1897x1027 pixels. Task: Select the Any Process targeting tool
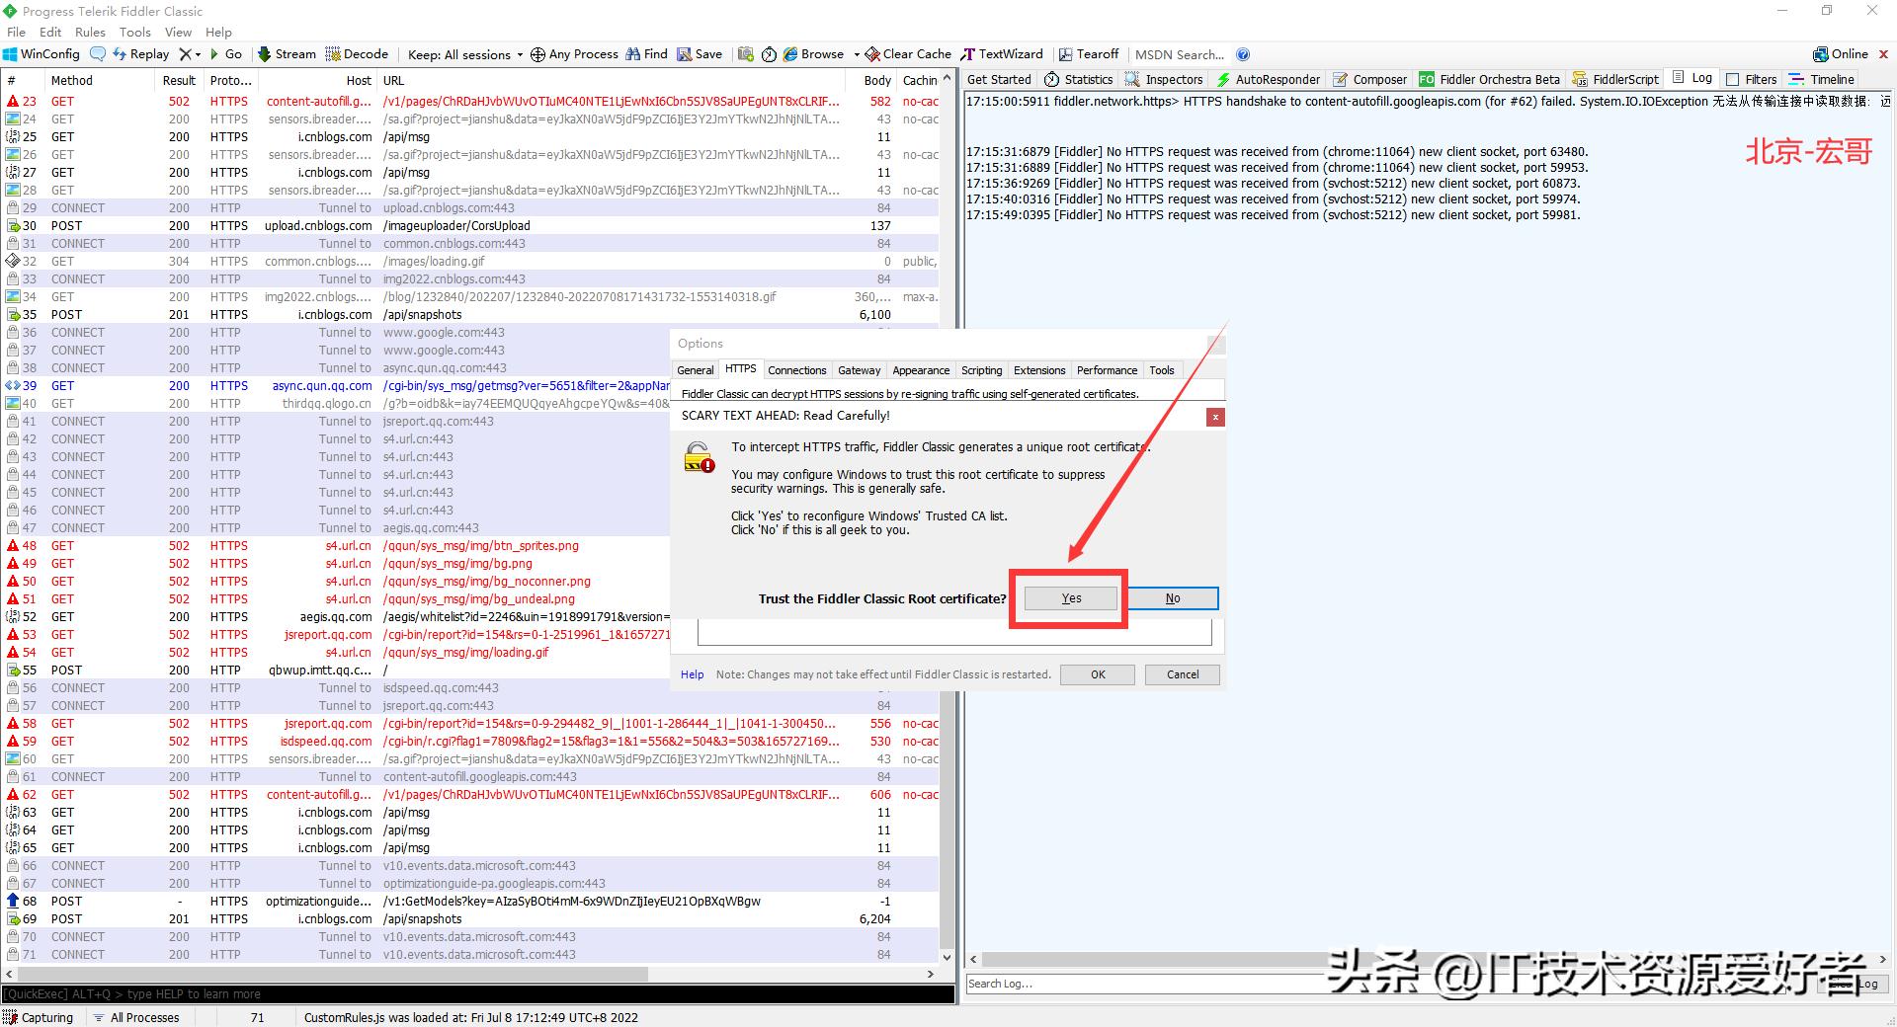pos(574,53)
